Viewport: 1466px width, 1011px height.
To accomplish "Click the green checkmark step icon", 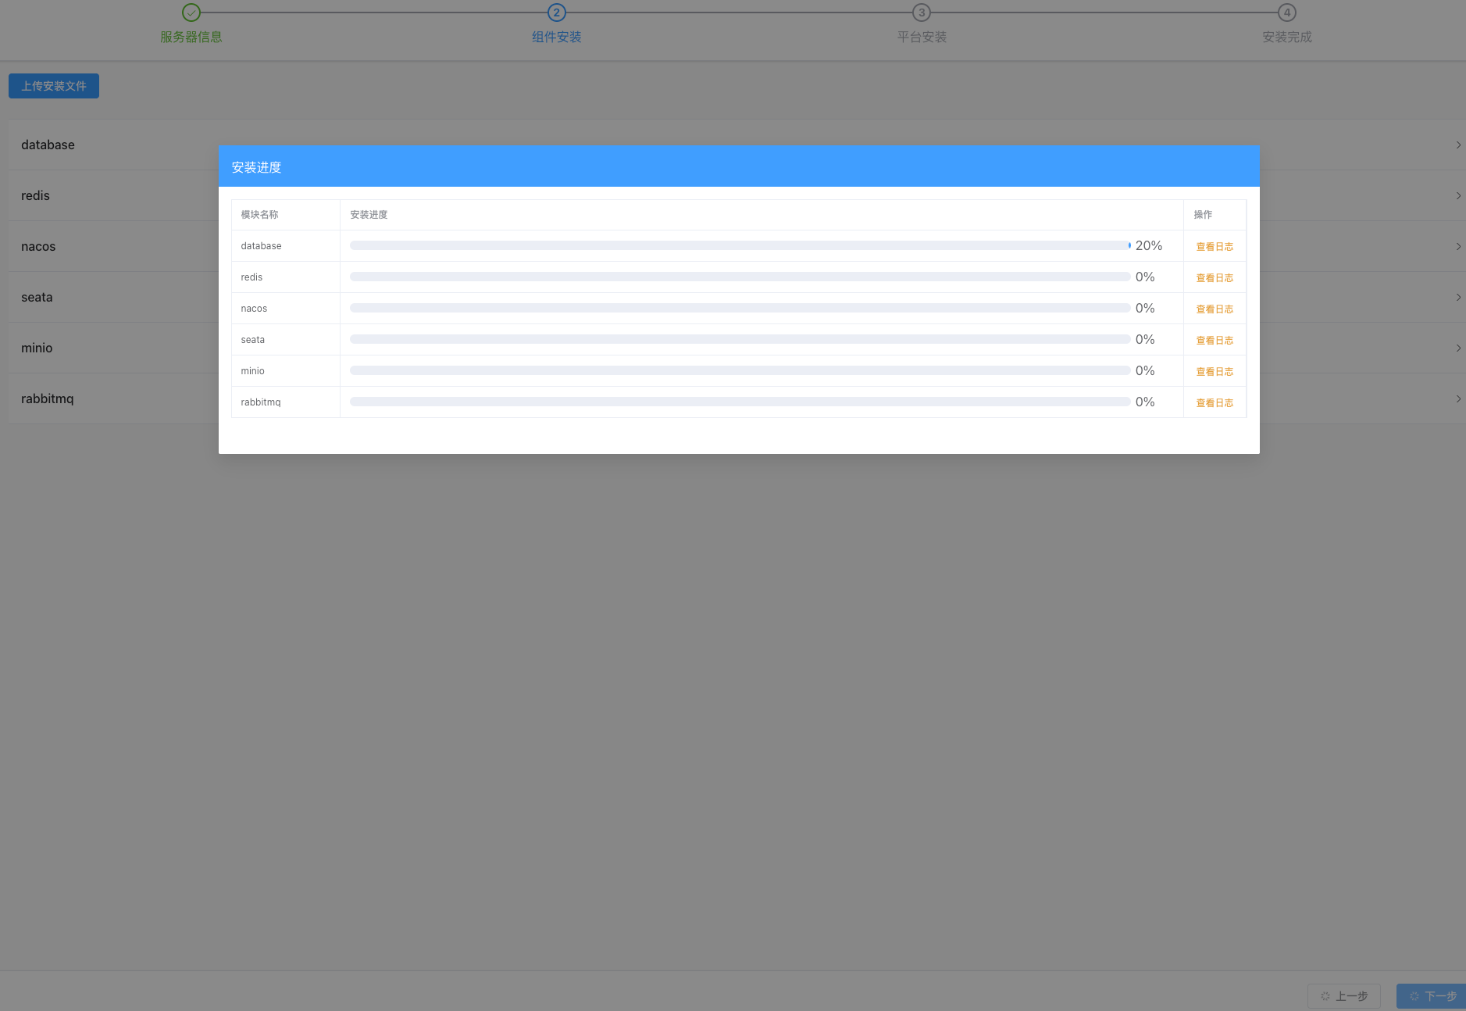I will [x=191, y=13].
